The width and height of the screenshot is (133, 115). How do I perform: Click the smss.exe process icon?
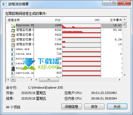pos(13,49)
